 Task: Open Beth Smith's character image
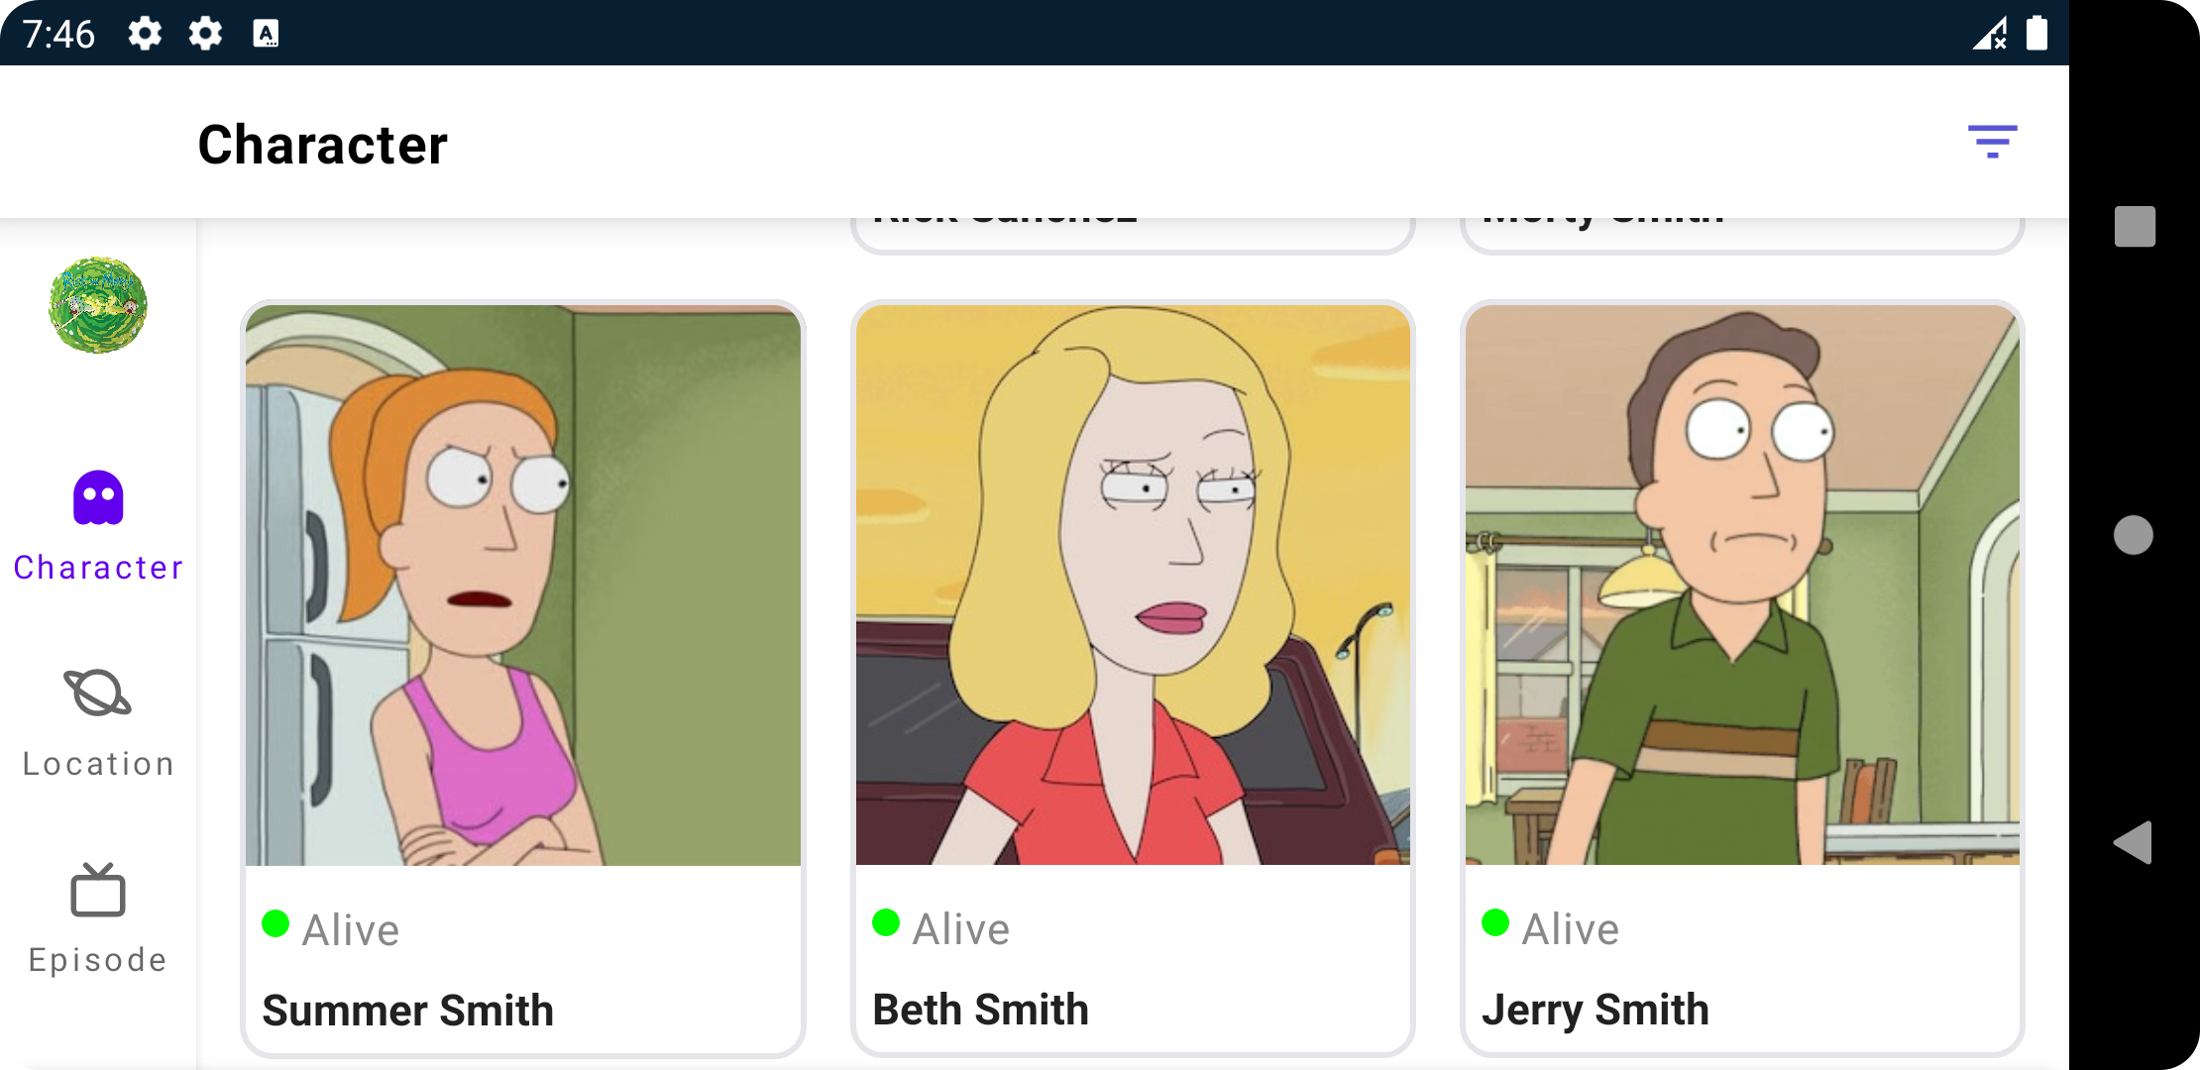(1133, 585)
